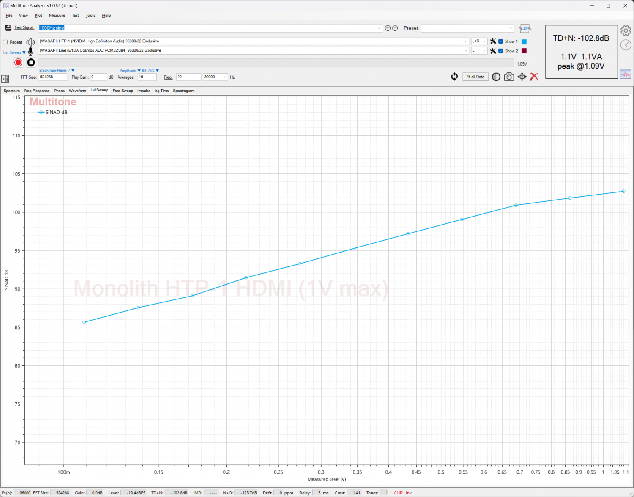Screen dimensions: 634x497
Task: Switch to the Waveform tab
Action: 77,91
